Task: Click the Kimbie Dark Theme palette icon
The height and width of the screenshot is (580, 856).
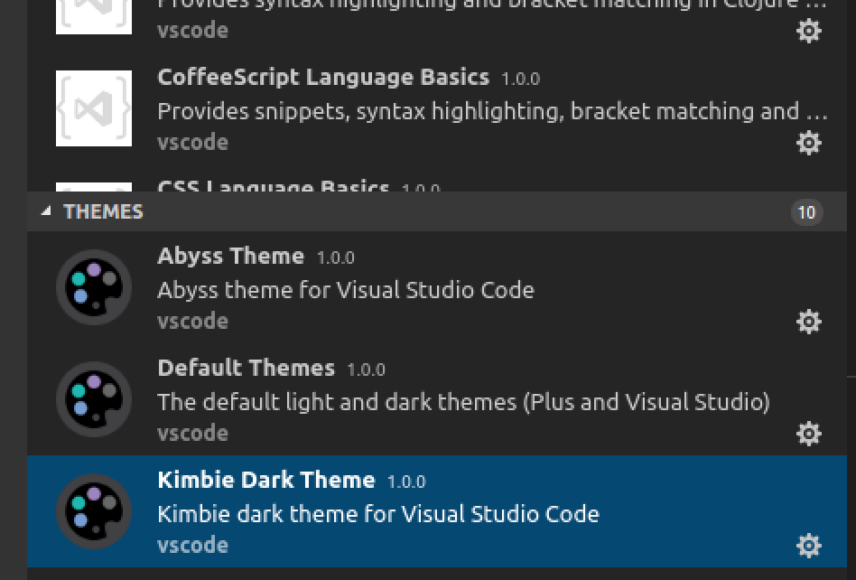Action: [93, 510]
